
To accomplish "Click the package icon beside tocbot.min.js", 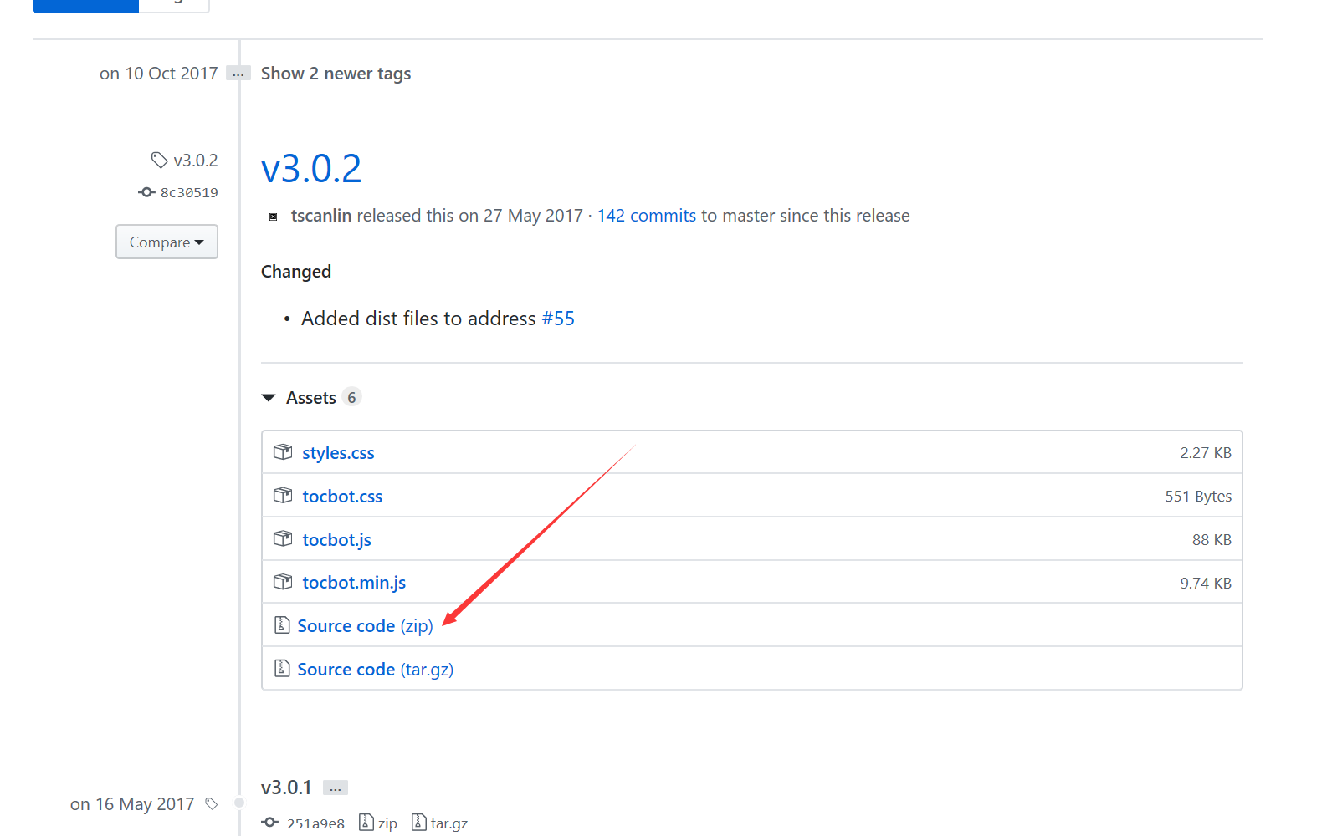I will click(283, 582).
